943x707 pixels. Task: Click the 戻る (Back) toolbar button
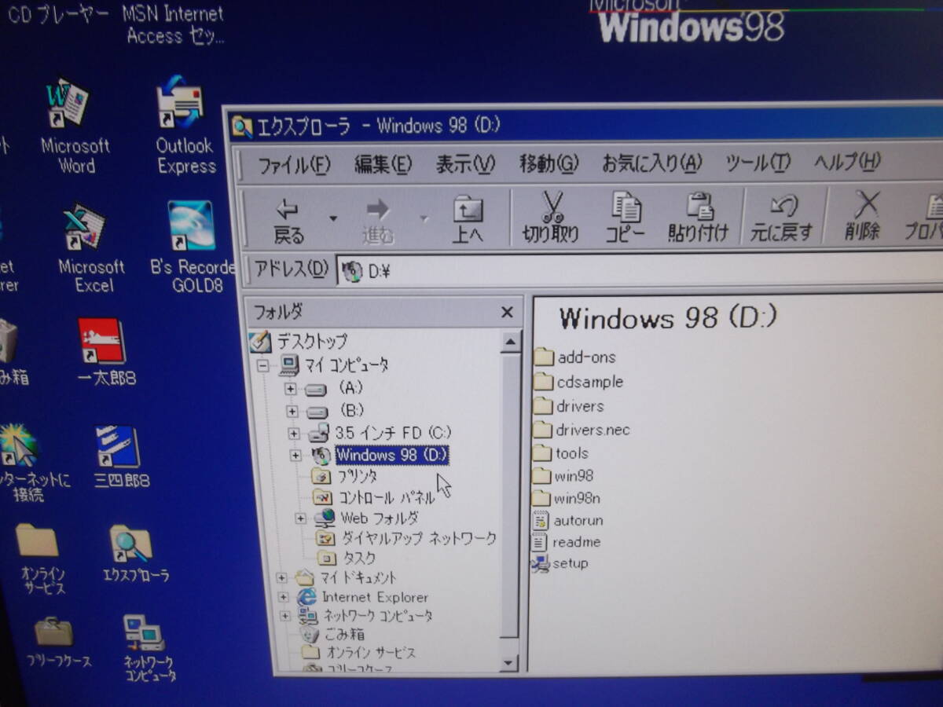point(288,220)
